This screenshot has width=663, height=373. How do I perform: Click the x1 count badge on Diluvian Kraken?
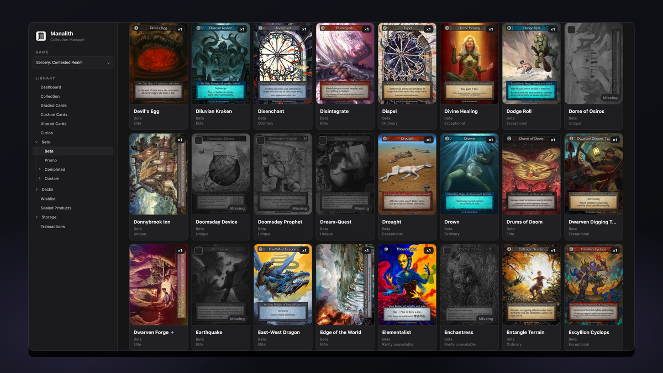242,29
